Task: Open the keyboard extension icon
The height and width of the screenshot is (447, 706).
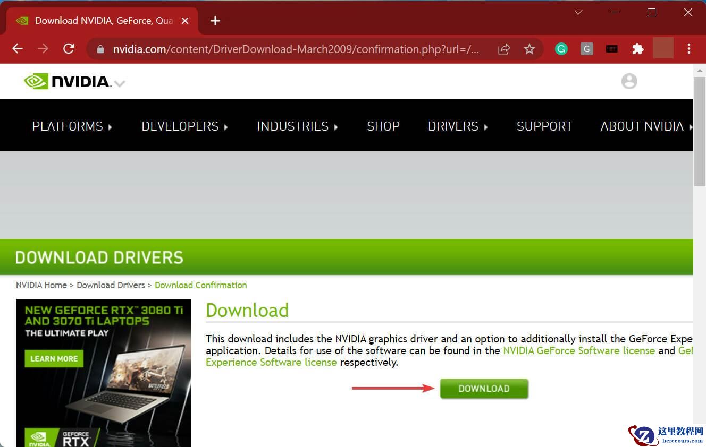Action: 612,49
